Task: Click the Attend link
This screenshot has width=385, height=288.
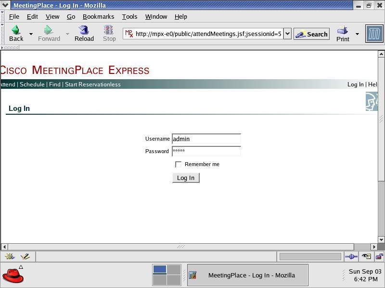Action: click(8, 84)
